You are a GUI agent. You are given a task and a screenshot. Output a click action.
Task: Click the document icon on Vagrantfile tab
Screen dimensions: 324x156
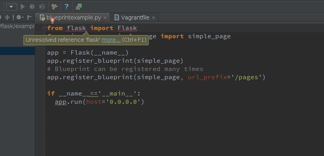tap(117, 18)
